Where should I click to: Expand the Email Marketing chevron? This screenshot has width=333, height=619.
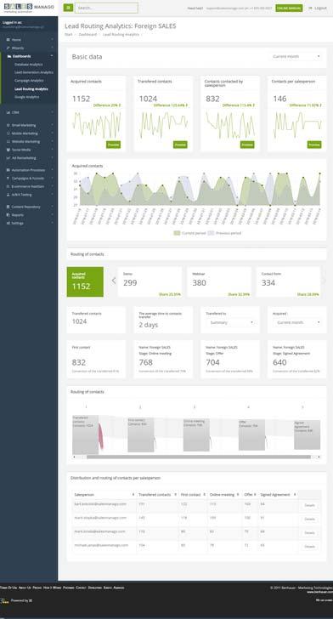53,125
